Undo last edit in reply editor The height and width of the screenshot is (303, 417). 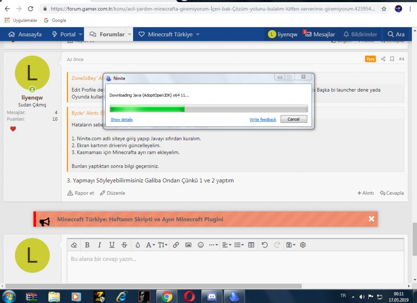click(264, 245)
